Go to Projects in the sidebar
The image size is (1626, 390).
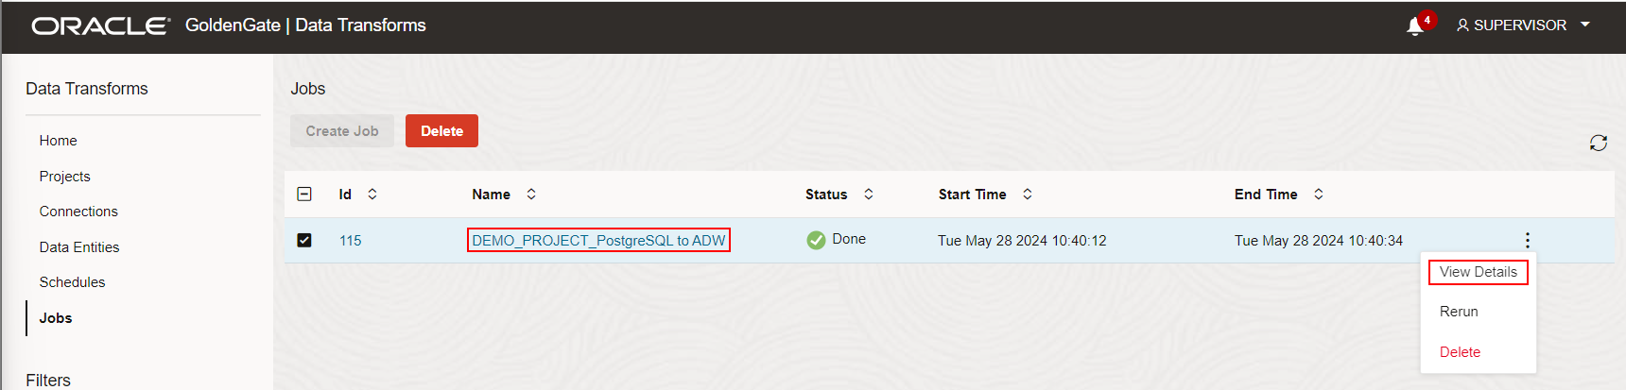coord(65,177)
